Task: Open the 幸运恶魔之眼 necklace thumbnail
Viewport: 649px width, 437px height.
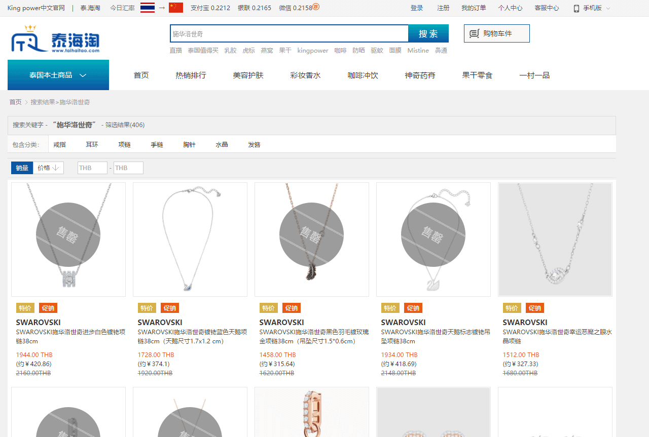Action: (x=555, y=240)
